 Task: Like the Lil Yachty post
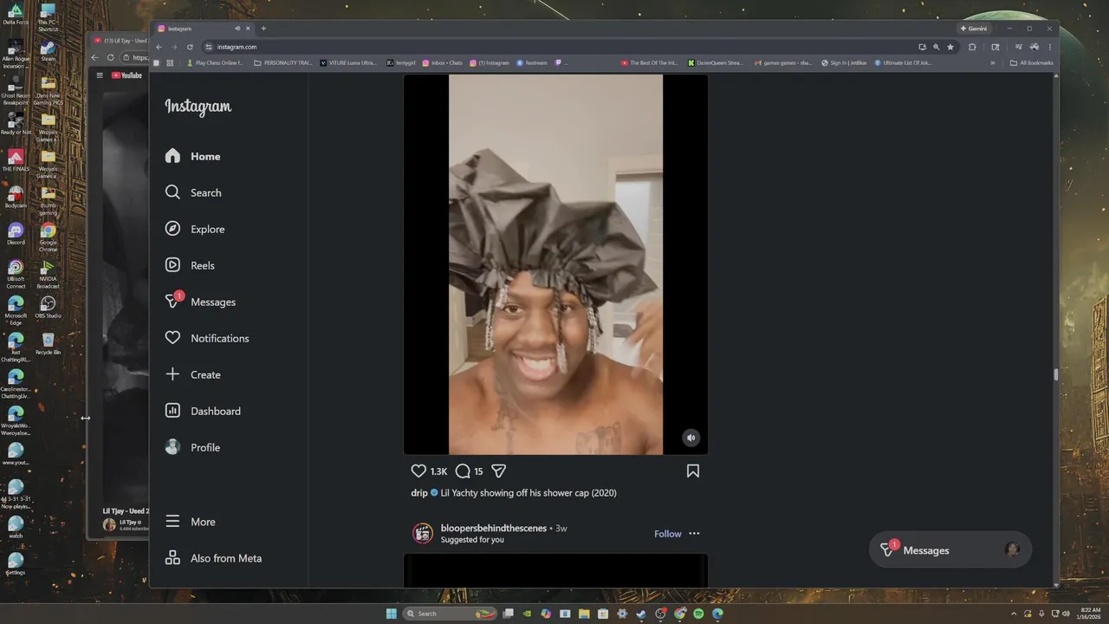(418, 471)
